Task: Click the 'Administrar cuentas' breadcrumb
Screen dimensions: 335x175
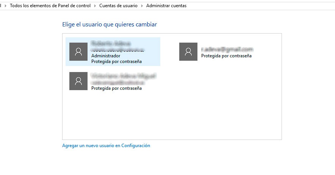Action: point(166,6)
